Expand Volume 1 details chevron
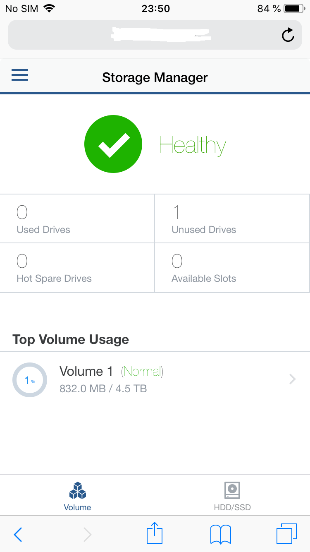This screenshot has height=552, width=310. [292, 379]
